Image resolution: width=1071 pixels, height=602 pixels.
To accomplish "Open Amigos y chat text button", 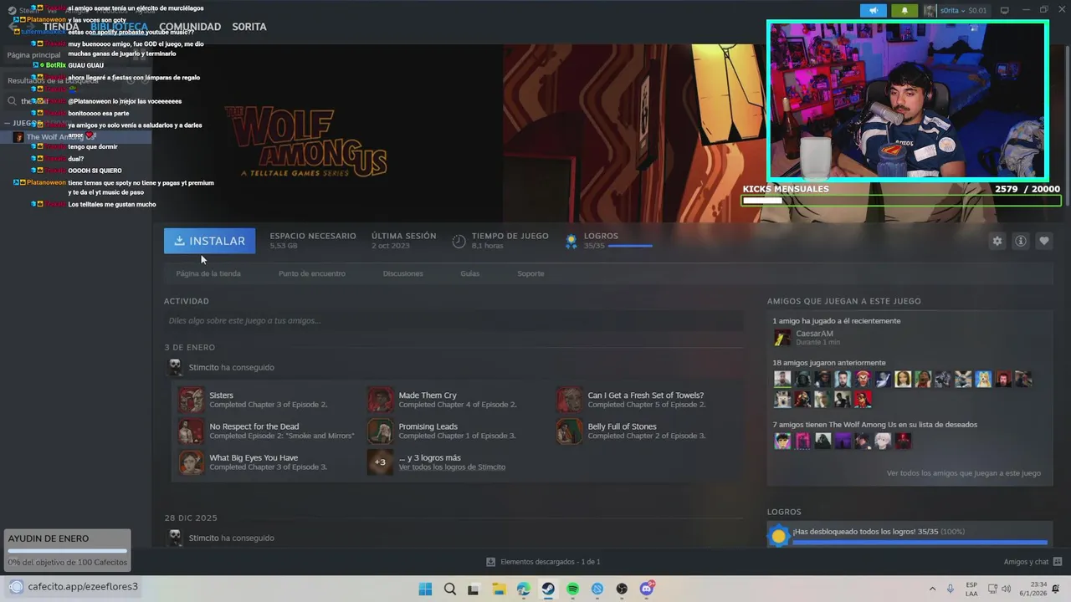I will pos(1026,562).
